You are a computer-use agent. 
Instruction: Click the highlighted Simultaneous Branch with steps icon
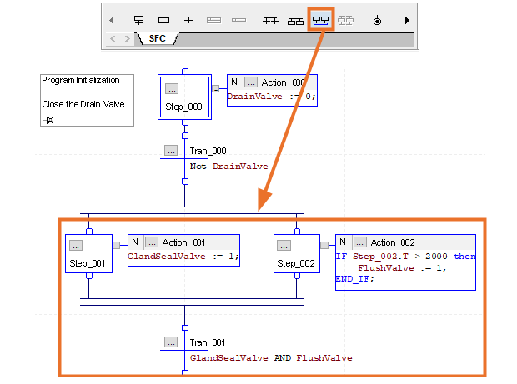pyautogui.click(x=320, y=19)
